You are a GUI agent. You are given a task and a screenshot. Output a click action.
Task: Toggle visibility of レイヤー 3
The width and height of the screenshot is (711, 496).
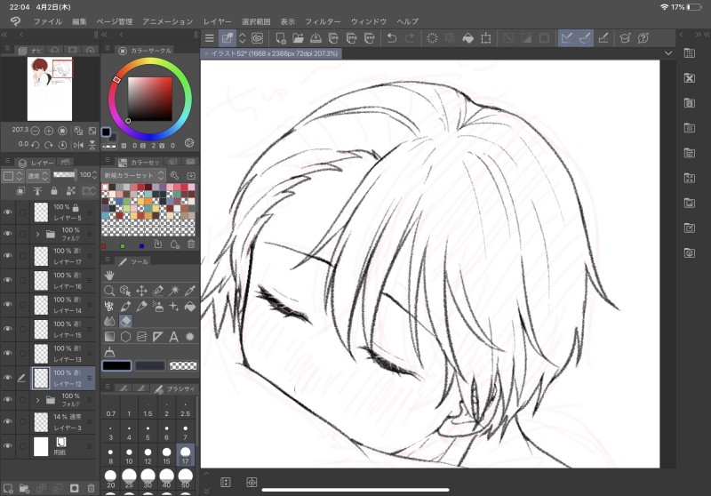(8, 421)
